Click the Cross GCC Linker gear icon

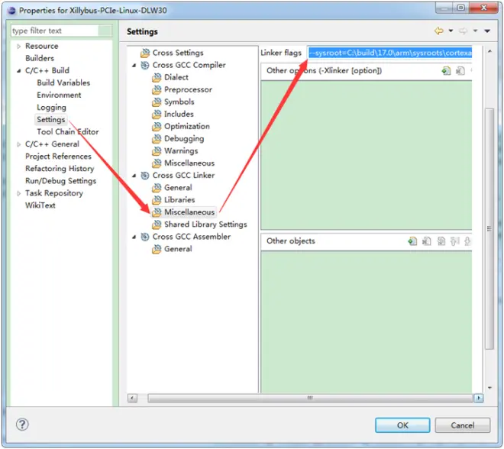(x=145, y=176)
